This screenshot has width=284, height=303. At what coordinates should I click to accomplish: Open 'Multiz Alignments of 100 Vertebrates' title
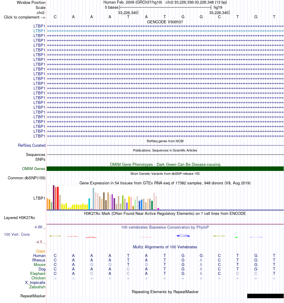[x=165, y=247]
